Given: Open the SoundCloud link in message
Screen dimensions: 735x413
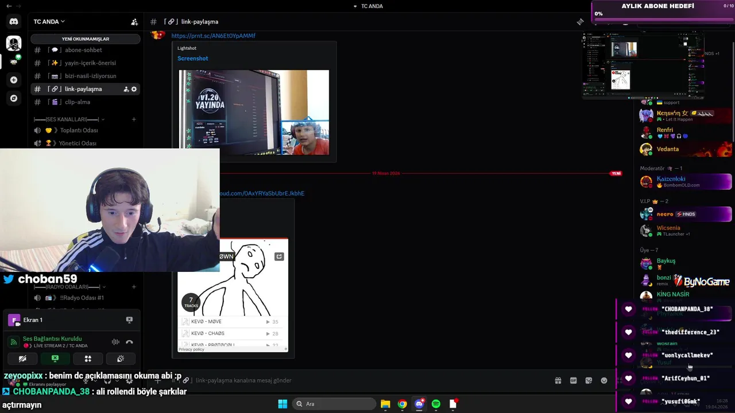Looking at the screenshot, I should click(x=262, y=193).
